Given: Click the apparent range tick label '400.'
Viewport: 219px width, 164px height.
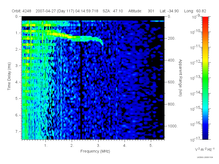Looking at the screenshot, I should pyautogui.click(x=172, y=60).
